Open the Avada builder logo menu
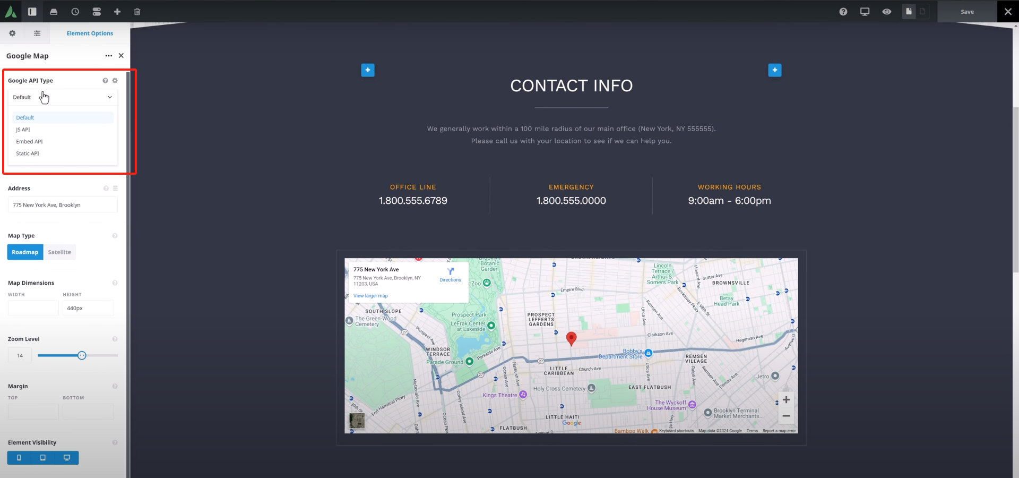 11,11
